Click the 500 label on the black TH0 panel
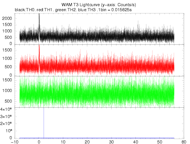Screen dimensions: 190x144 8,37
